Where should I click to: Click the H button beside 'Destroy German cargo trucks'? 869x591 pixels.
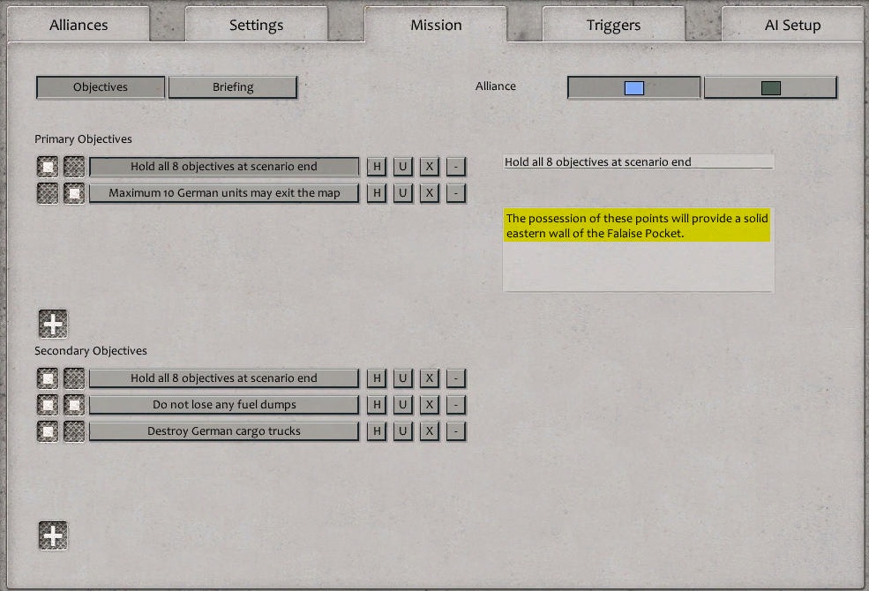pyautogui.click(x=375, y=430)
